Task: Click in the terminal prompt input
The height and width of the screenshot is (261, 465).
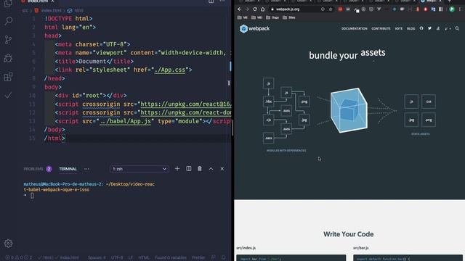Action: [x=32, y=195]
